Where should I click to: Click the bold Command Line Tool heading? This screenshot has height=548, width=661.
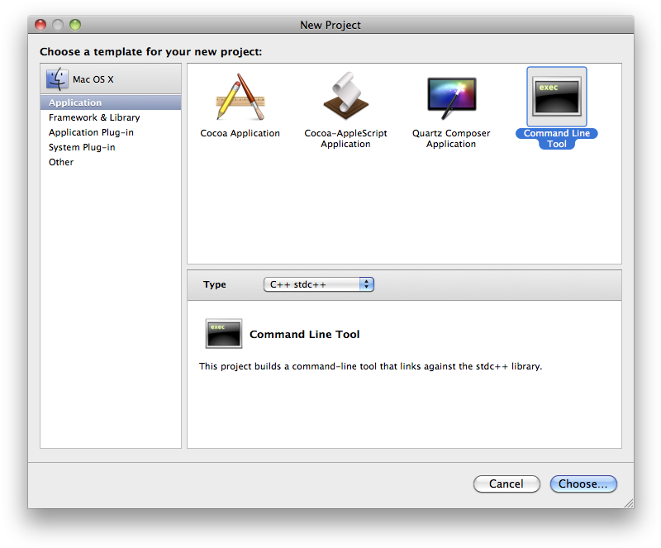(304, 335)
